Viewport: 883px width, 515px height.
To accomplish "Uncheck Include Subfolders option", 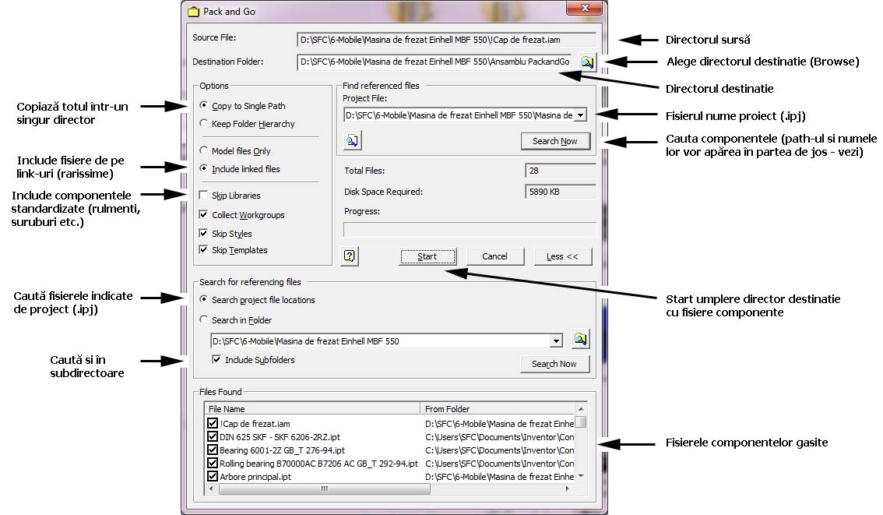I will (x=217, y=360).
